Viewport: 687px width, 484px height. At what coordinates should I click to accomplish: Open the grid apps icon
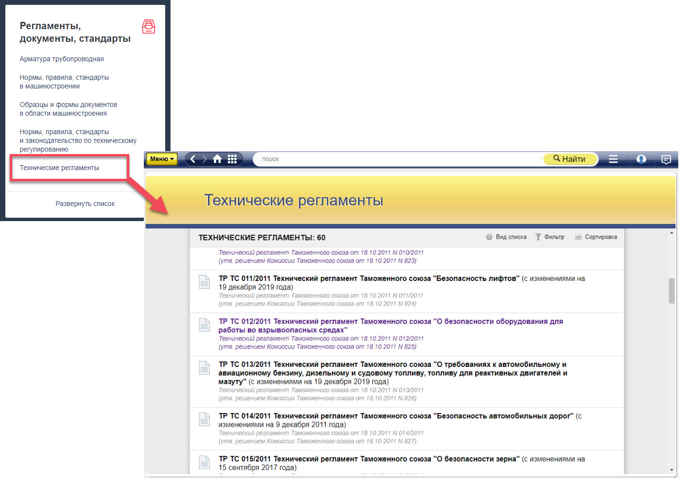tap(232, 159)
